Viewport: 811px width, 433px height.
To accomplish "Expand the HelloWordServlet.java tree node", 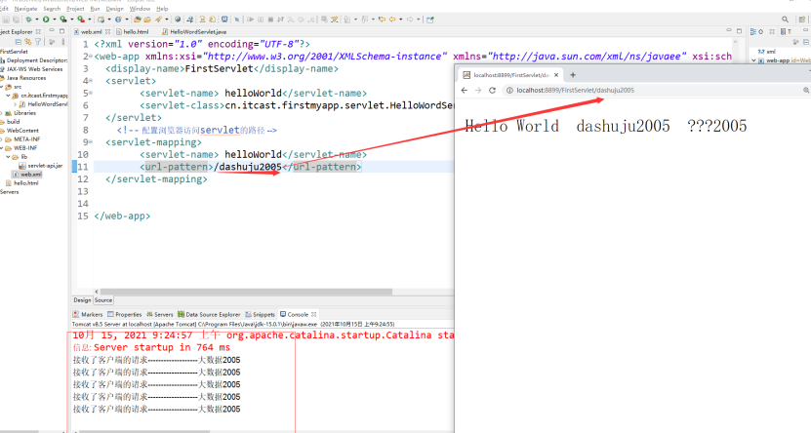I will coord(15,104).
